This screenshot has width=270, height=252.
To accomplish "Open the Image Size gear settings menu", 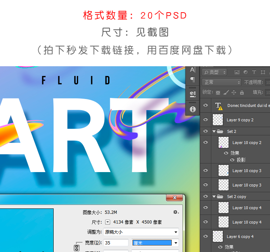I will (x=176, y=212).
